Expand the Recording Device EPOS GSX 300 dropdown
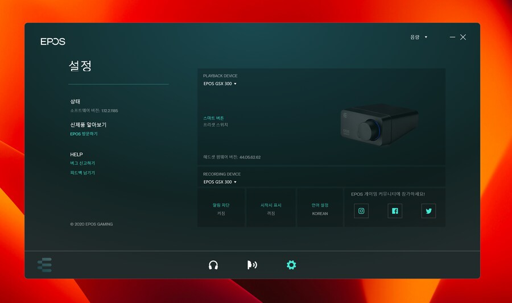This screenshot has height=303, width=512. click(220, 182)
